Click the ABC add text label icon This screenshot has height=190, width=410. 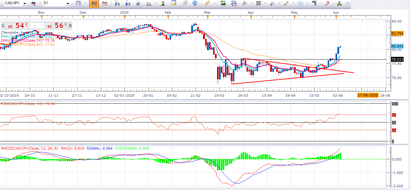tap(315, 3)
